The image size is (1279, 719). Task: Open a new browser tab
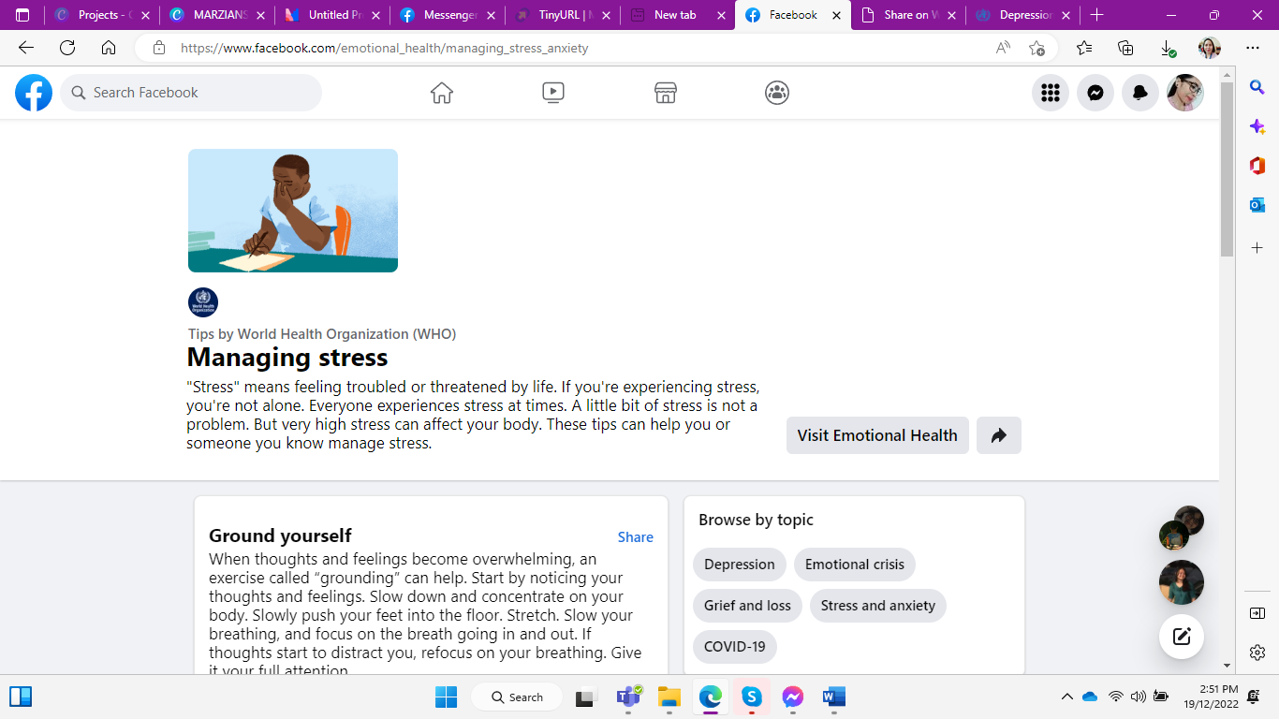pos(1097,15)
